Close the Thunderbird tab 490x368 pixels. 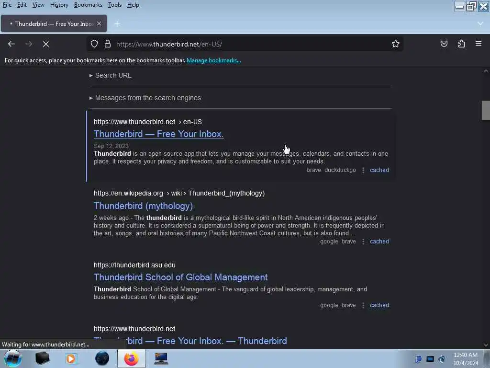(99, 24)
